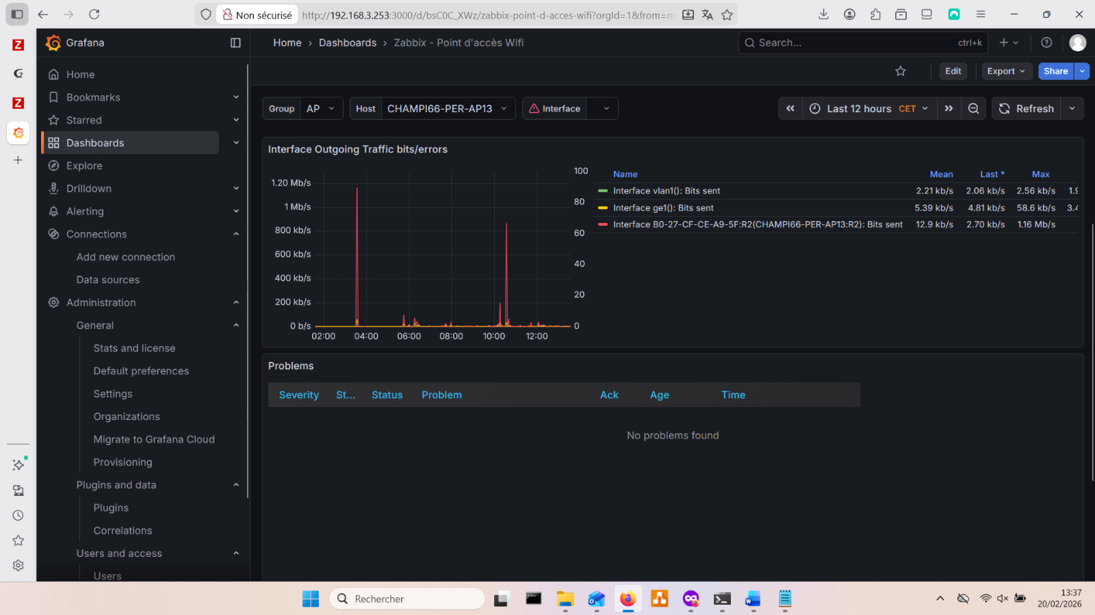Change the red B0-27-CF series color

click(x=603, y=224)
